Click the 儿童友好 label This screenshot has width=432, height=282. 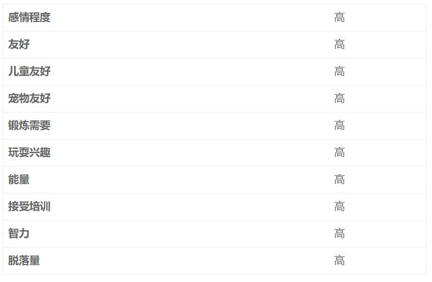[x=29, y=71]
